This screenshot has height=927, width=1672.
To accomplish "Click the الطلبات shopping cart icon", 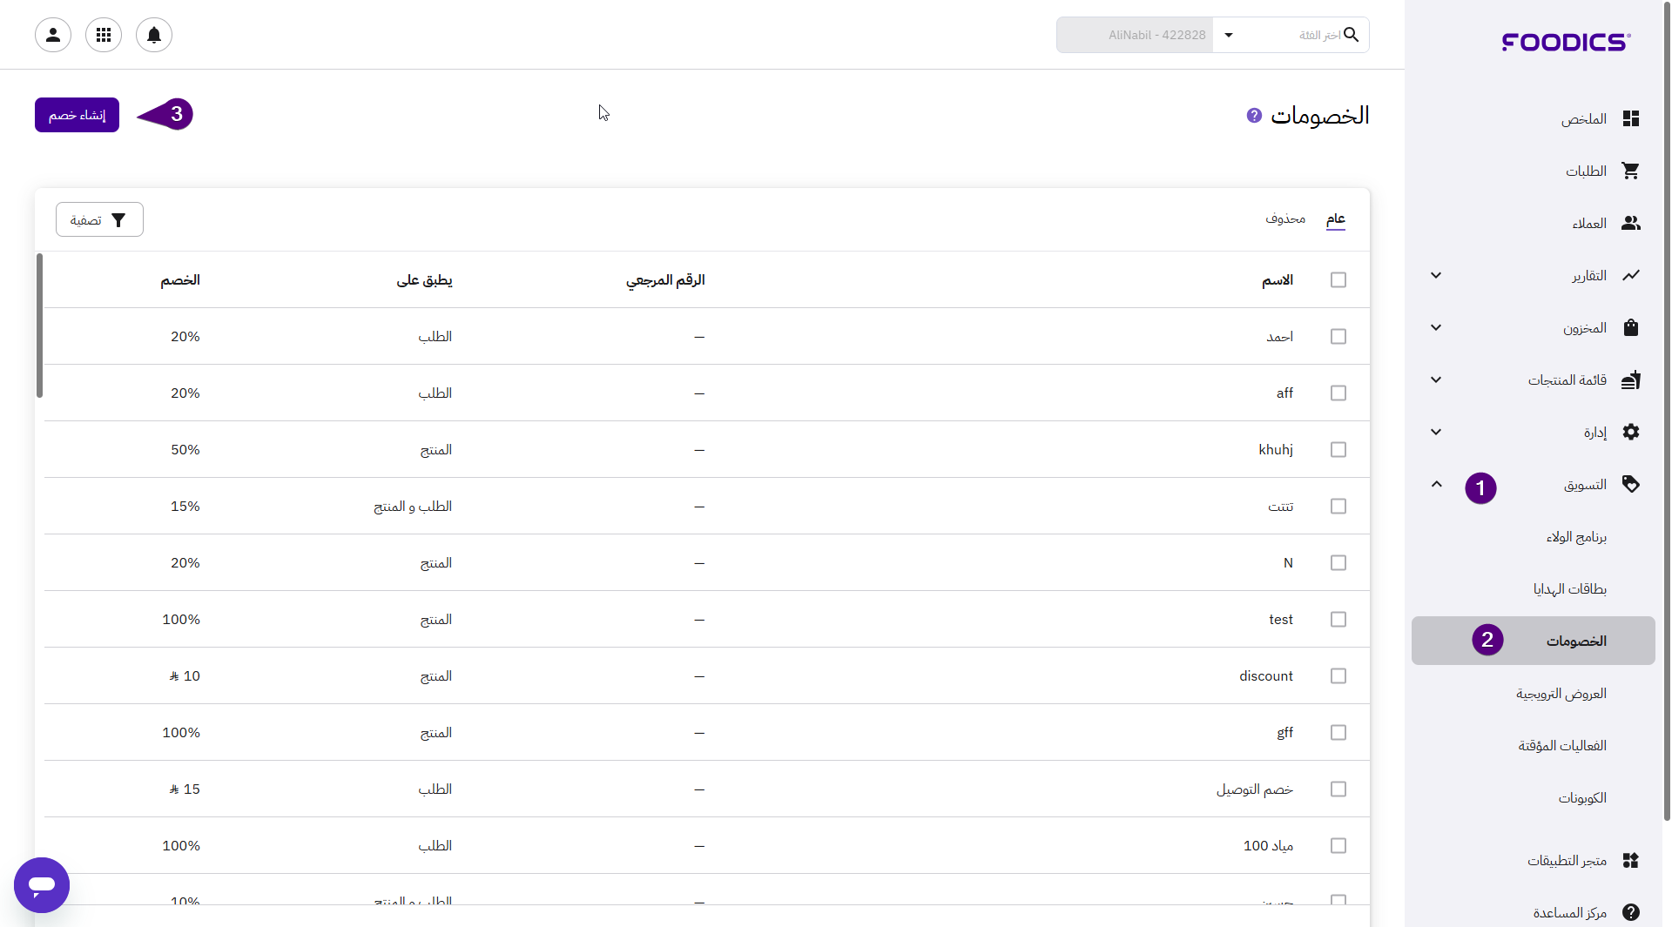I will 1631,171.
